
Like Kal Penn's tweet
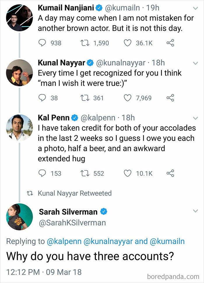[x=127, y=173]
